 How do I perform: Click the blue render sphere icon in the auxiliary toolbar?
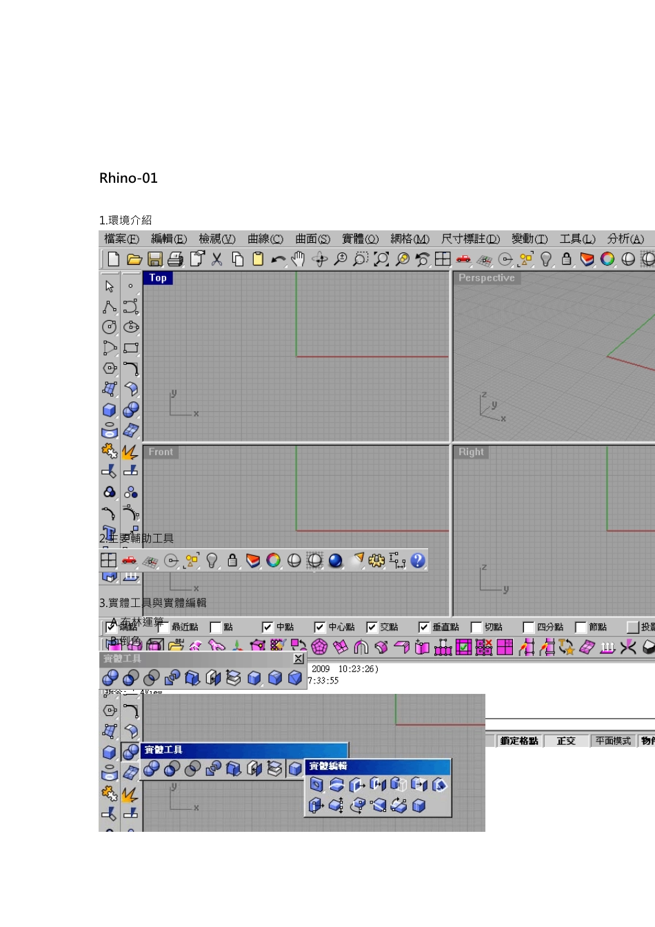pos(335,561)
